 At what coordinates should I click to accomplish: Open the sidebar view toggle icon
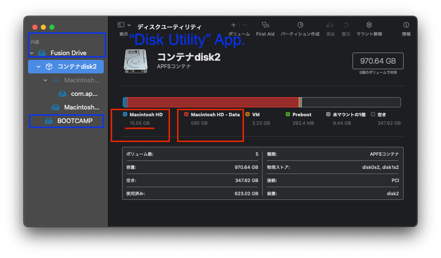121,25
